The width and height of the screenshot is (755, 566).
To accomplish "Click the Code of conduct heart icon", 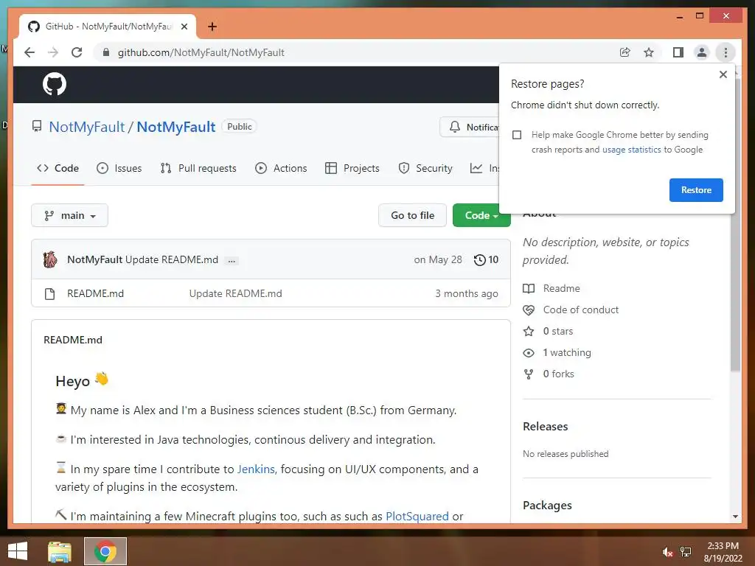I will click(529, 310).
